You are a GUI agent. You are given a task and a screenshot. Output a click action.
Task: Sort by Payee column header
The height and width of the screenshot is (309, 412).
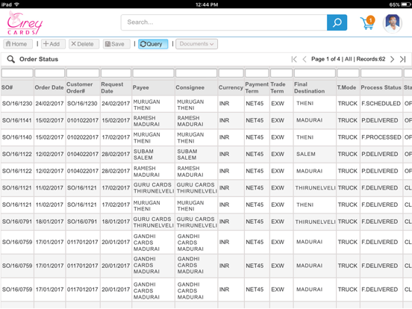click(154, 87)
